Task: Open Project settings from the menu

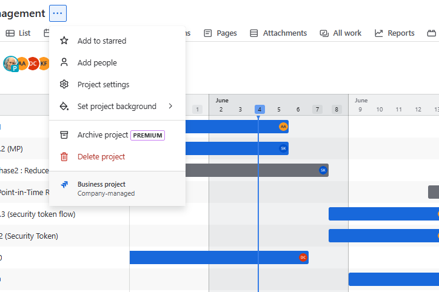Action: click(117, 84)
